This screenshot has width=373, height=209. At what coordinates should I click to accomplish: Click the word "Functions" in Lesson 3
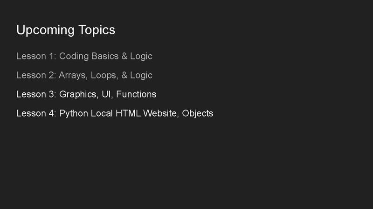(x=136, y=94)
